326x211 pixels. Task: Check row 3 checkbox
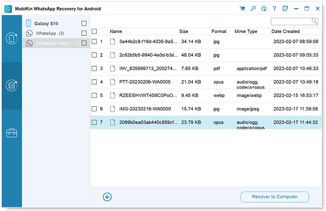(x=94, y=68)
